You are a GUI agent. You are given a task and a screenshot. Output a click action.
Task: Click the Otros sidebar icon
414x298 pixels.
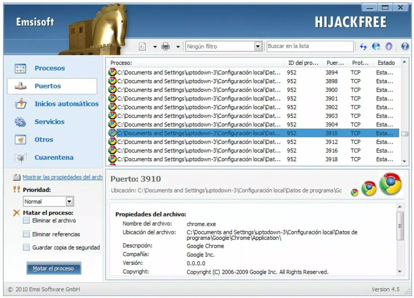(21, 140)
